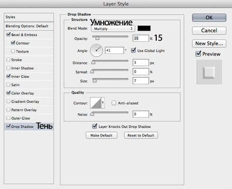Viewport: 232px width, 189px height.
Task: Click Reset to Default button
Action: 141,135
